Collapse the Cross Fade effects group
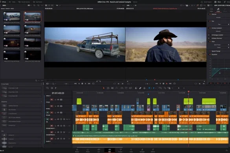This screenshot has height=153, width=230. tap(41, 84)
